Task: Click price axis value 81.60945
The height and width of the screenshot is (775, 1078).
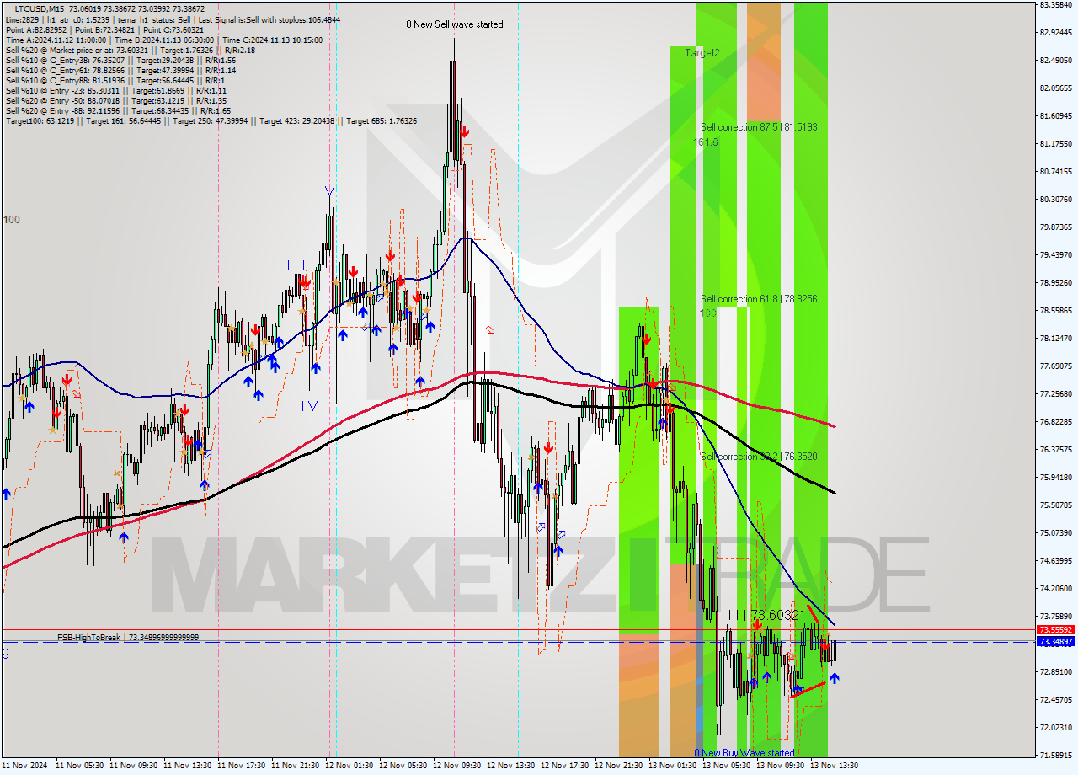Action: click(x=1056, y=116)
